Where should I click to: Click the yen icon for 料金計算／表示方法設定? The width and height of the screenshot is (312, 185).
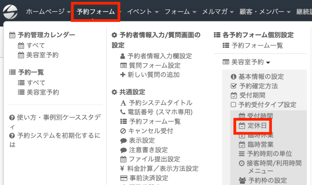pyautogui.click(x=123, y=169)
